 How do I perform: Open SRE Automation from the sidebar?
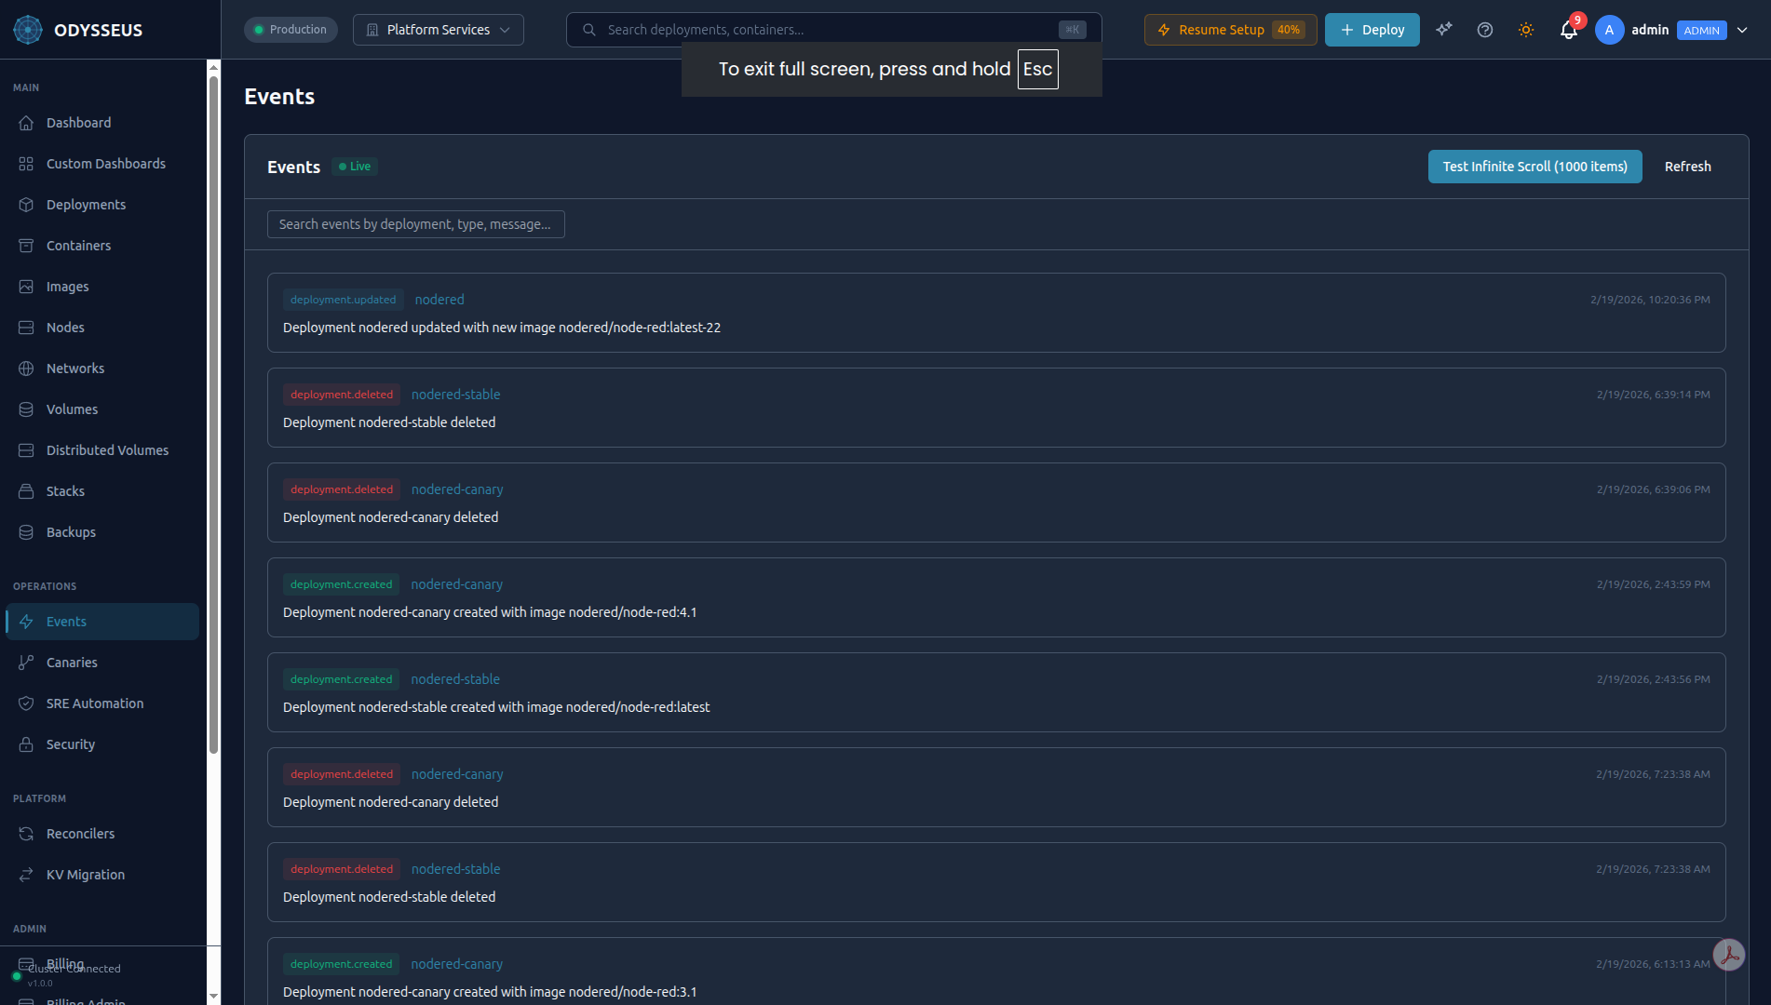coord(94,703)
